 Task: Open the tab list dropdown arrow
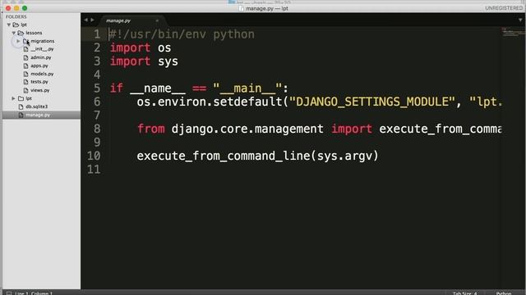(520, 20)
